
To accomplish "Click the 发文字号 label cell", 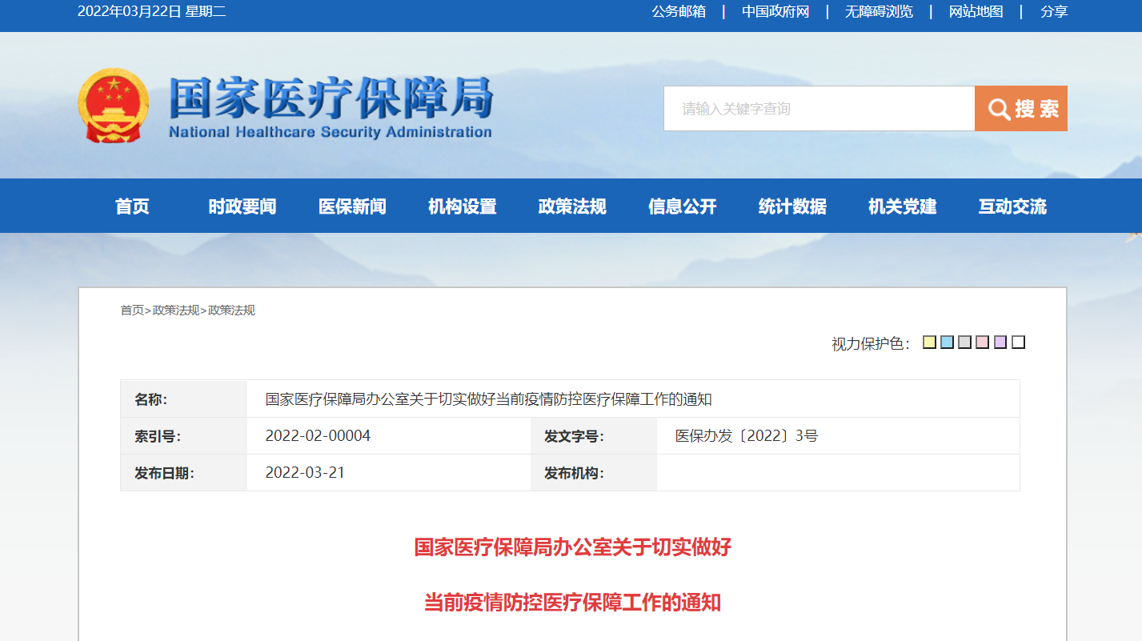I will tap(594, 436).
